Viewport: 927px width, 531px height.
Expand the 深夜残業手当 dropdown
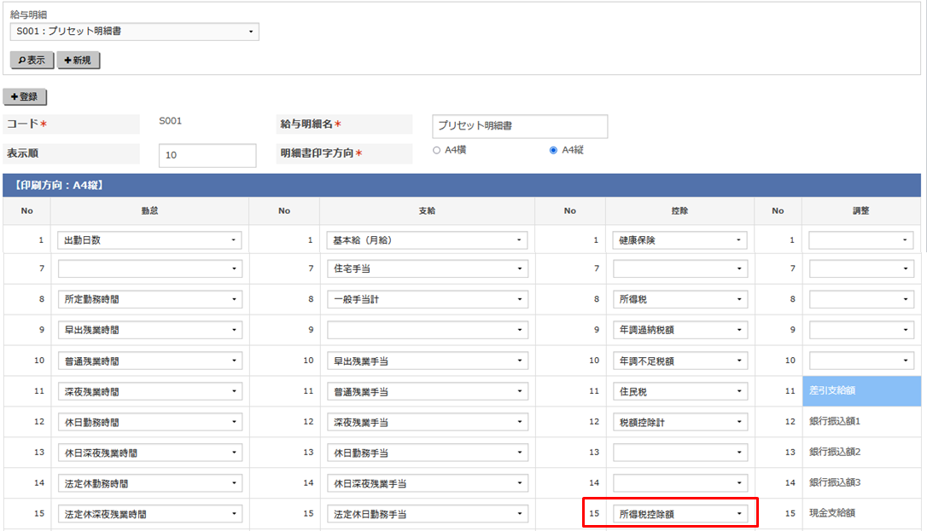click(426, 422)
